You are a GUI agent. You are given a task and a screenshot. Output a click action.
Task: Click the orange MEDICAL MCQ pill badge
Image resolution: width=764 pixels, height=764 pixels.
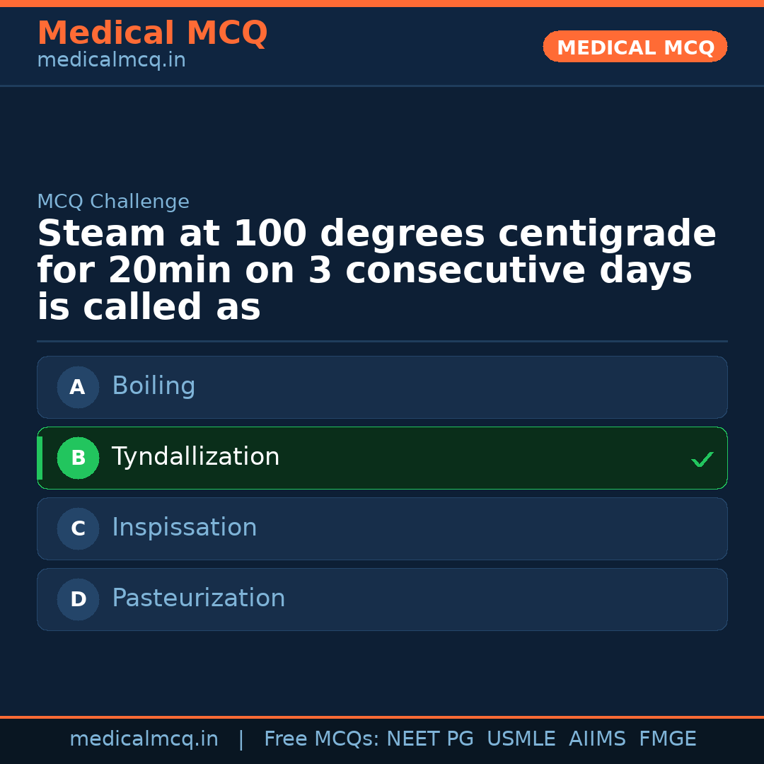(635, 47)
